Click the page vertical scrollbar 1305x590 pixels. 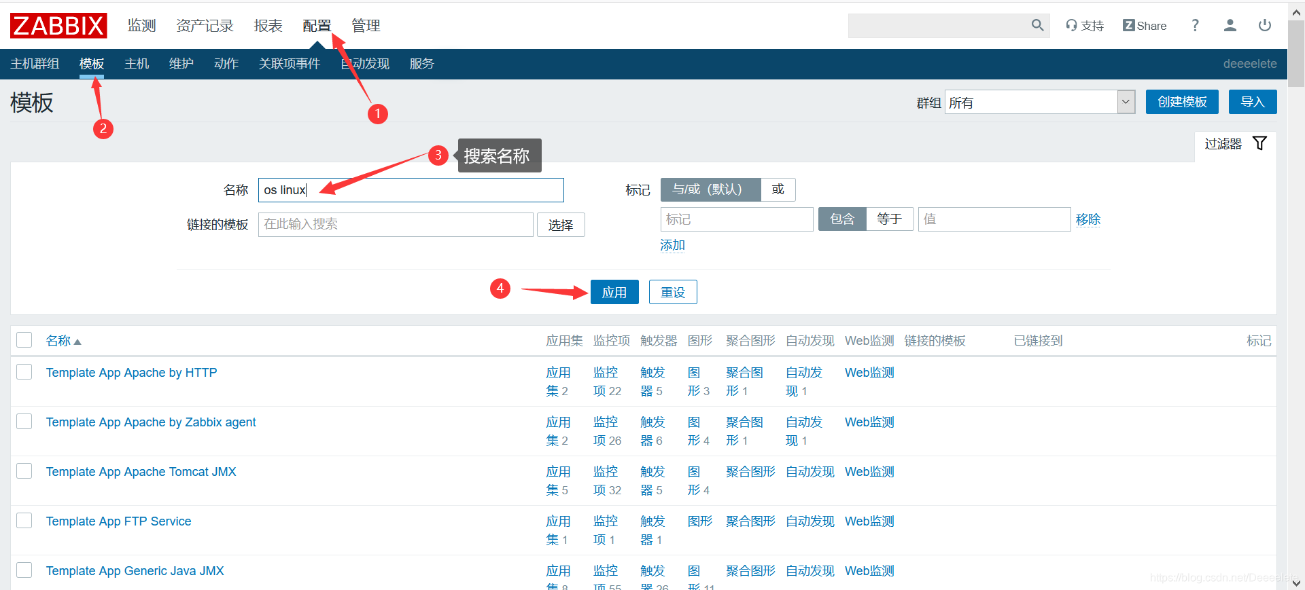click(1296, 54)
